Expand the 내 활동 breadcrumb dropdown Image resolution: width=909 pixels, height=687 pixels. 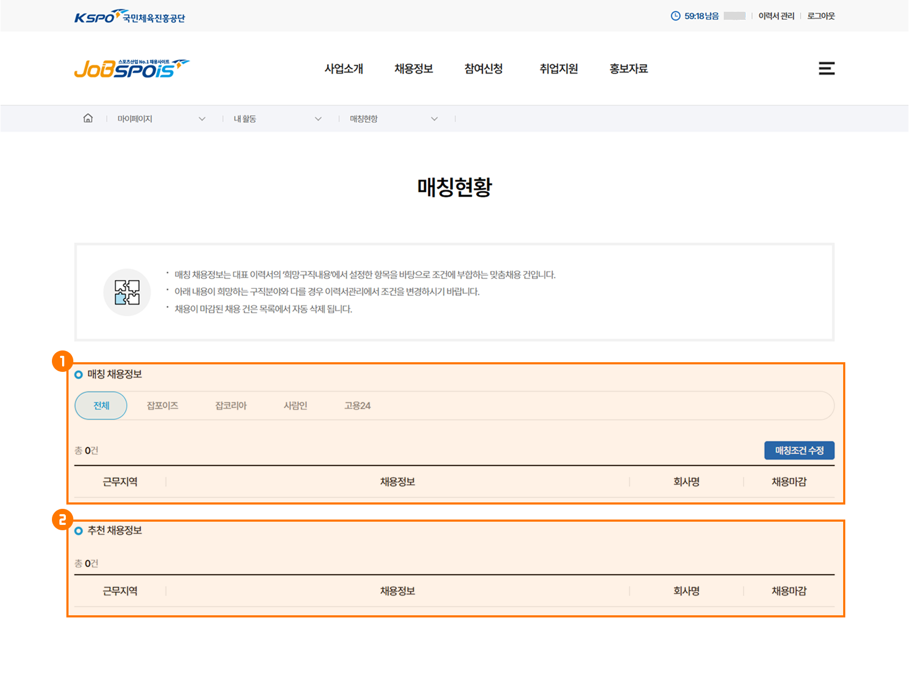318,119
